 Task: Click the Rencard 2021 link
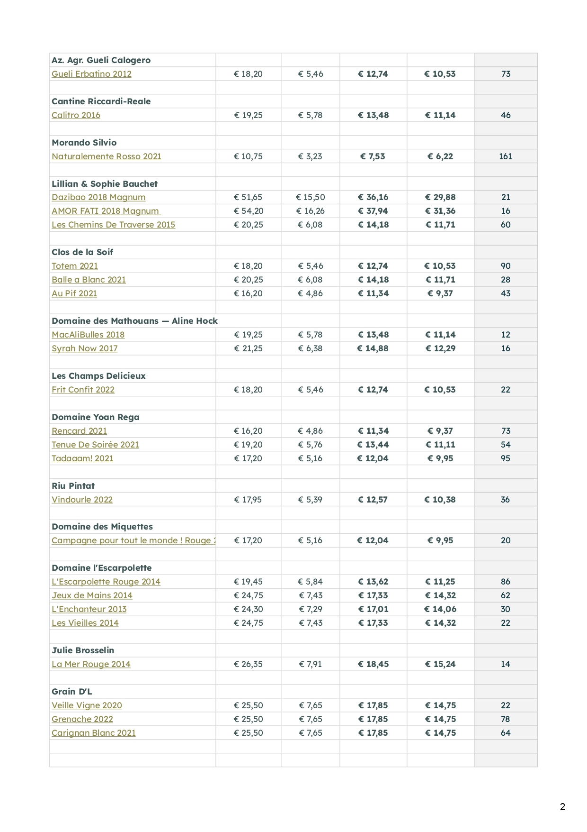point(79,431)
